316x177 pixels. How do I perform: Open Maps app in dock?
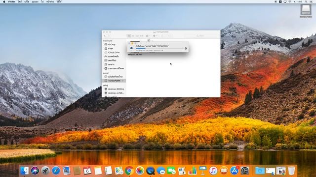click(119, 171)
